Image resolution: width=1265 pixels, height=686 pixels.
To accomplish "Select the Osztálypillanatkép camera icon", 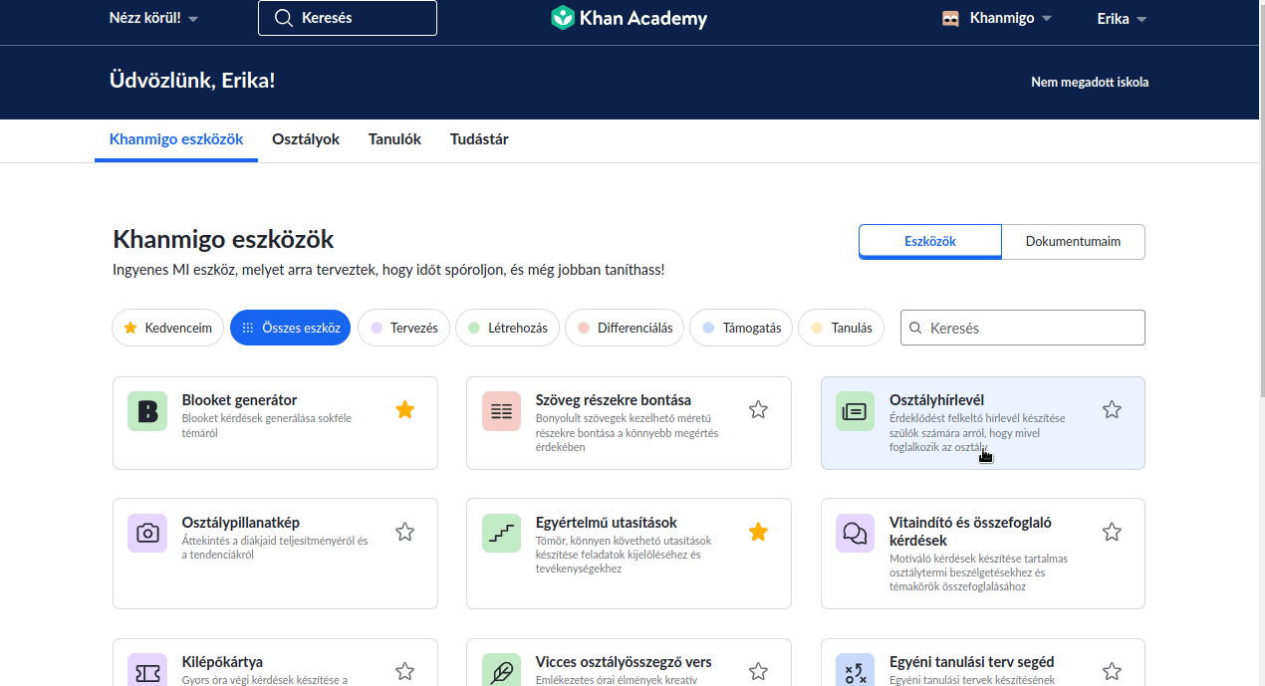I will tap(147, 533).
